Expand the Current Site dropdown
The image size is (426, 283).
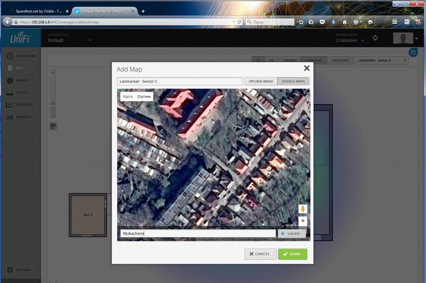pos(89,40)
